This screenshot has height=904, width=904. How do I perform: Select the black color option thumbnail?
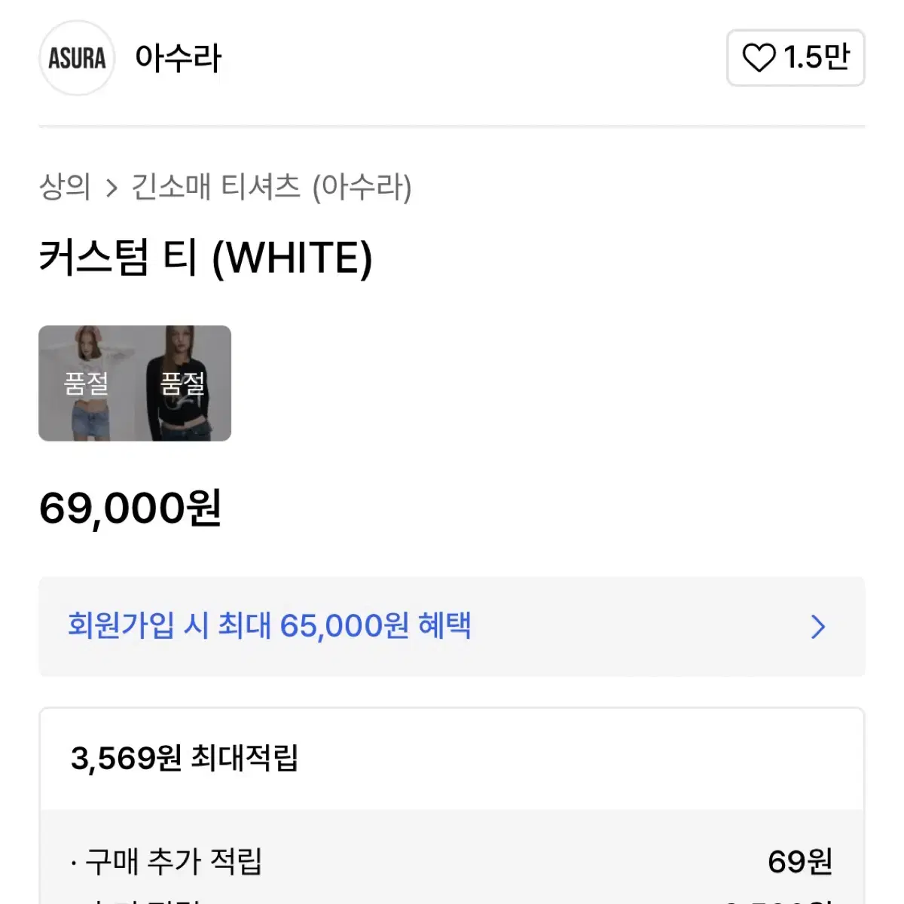183,383
